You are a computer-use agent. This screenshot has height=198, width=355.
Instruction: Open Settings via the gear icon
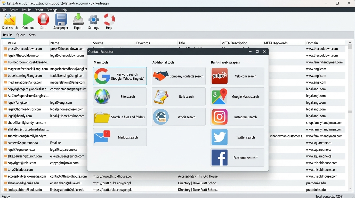click(93, 20)
